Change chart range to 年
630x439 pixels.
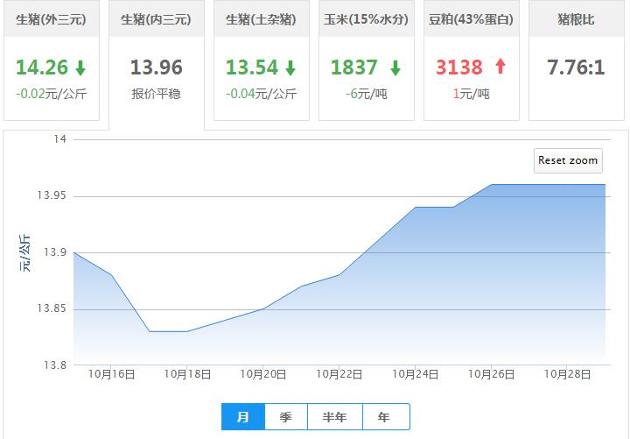tap(384, 417)
